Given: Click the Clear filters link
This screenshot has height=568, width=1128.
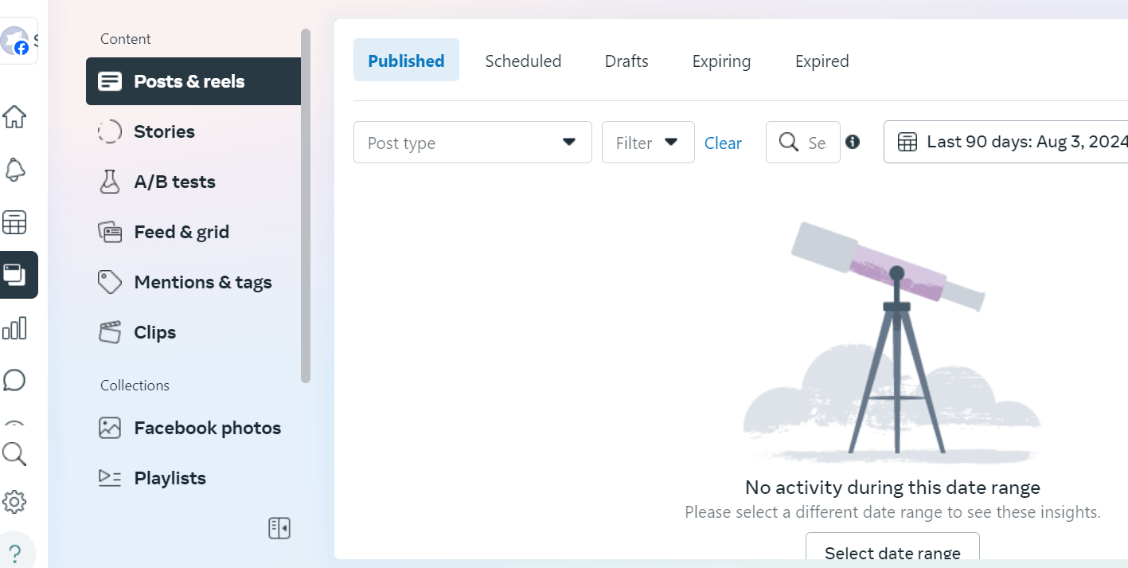Looking at the screenshot, I should pos(723,143).
